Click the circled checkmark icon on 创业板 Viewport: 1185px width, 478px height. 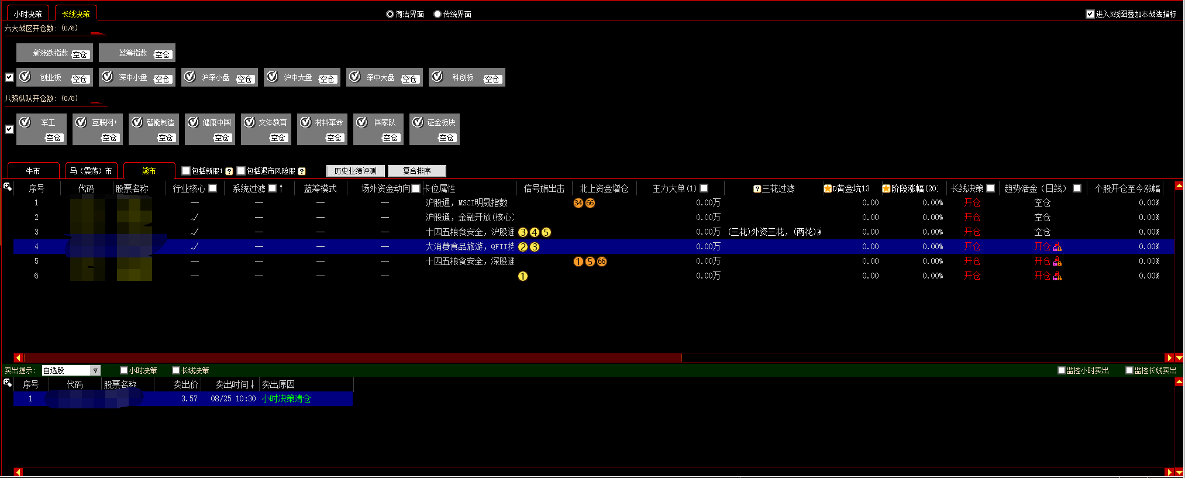pyautogui.click(x=25, y=77)
